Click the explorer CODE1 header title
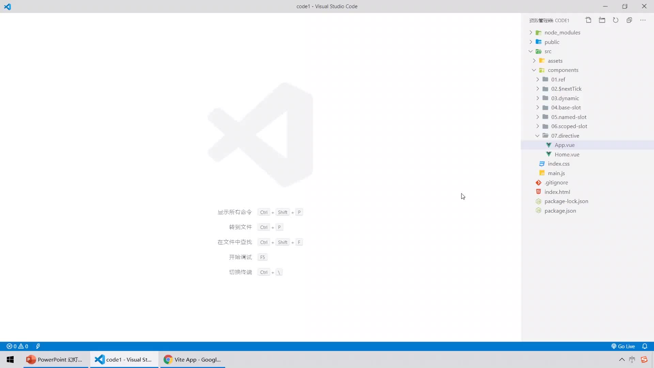 click(x=549, y=20)
